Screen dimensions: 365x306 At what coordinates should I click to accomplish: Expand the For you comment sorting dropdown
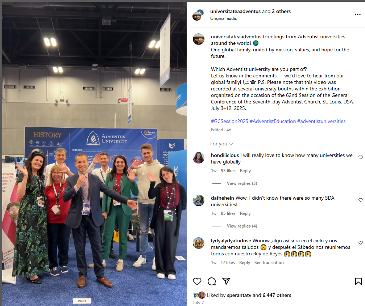pyautogui.click(x=221, y=144)
